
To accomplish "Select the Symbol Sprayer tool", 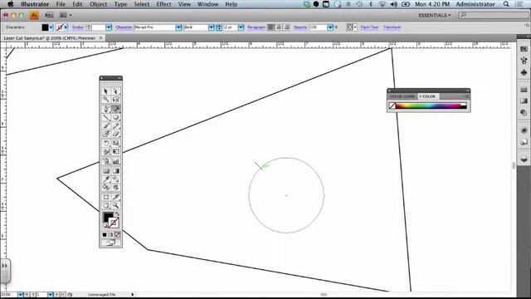I will [x=106, y=162].
